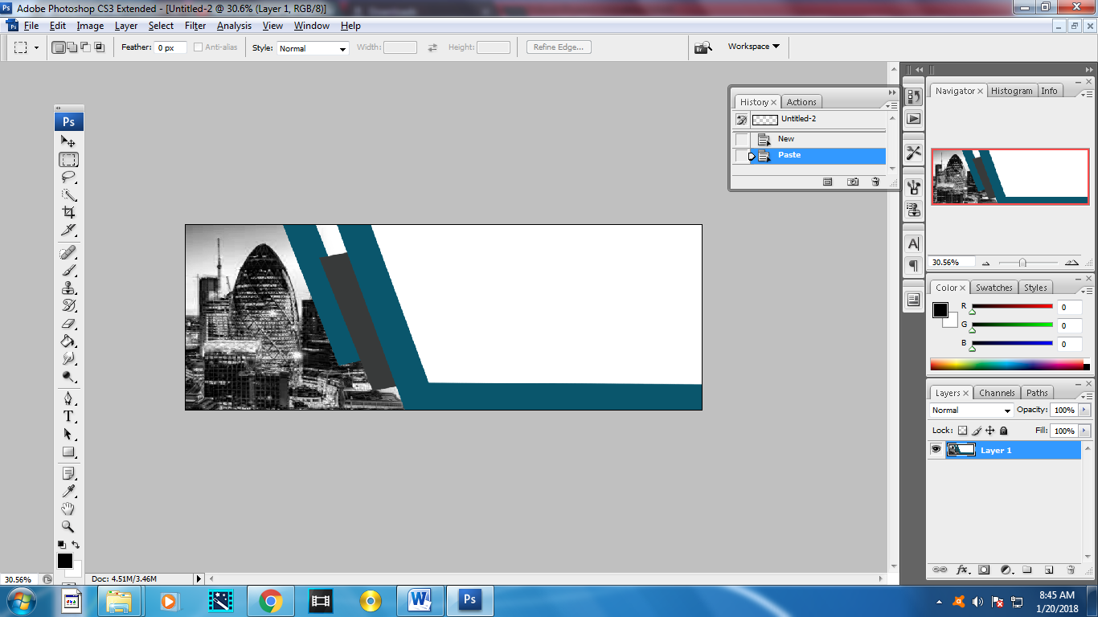Viewport: 1098px width, 617px height.
Task: Open the Workspace dropdown
Action: 754,47
